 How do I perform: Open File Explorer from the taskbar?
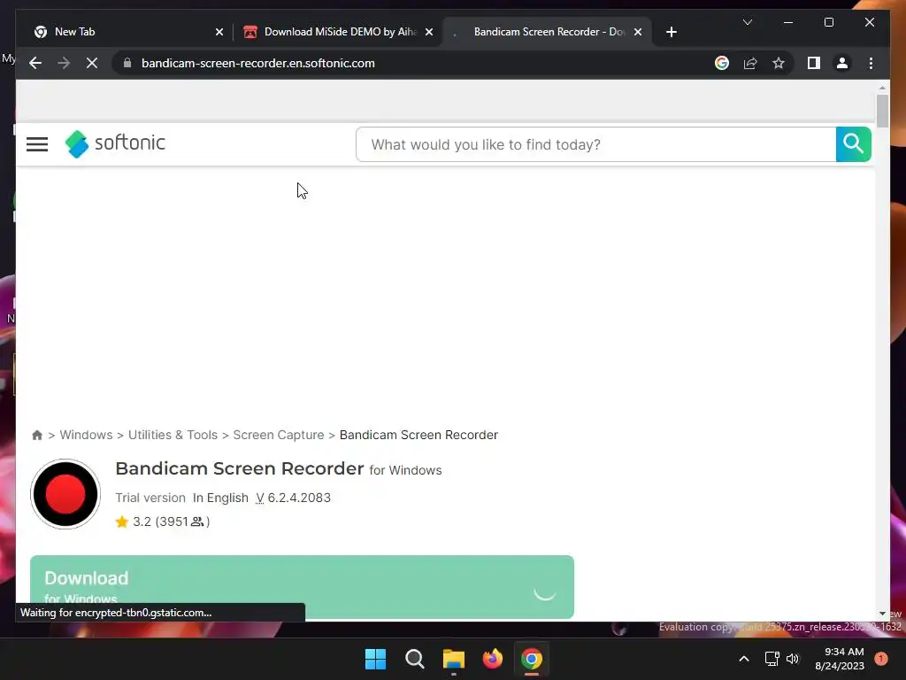pyautogui.click(x=454, y=659)
